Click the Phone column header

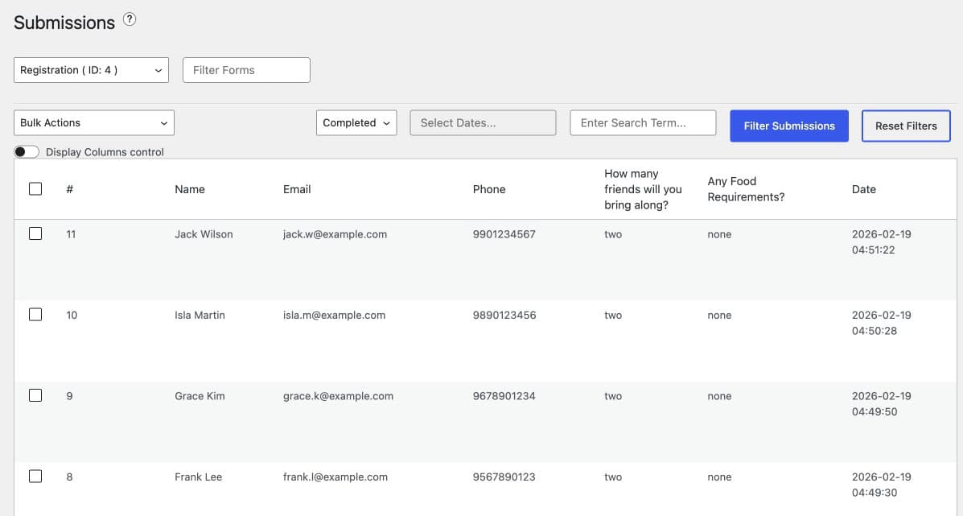pyautogui.click(x=489, y=189)
